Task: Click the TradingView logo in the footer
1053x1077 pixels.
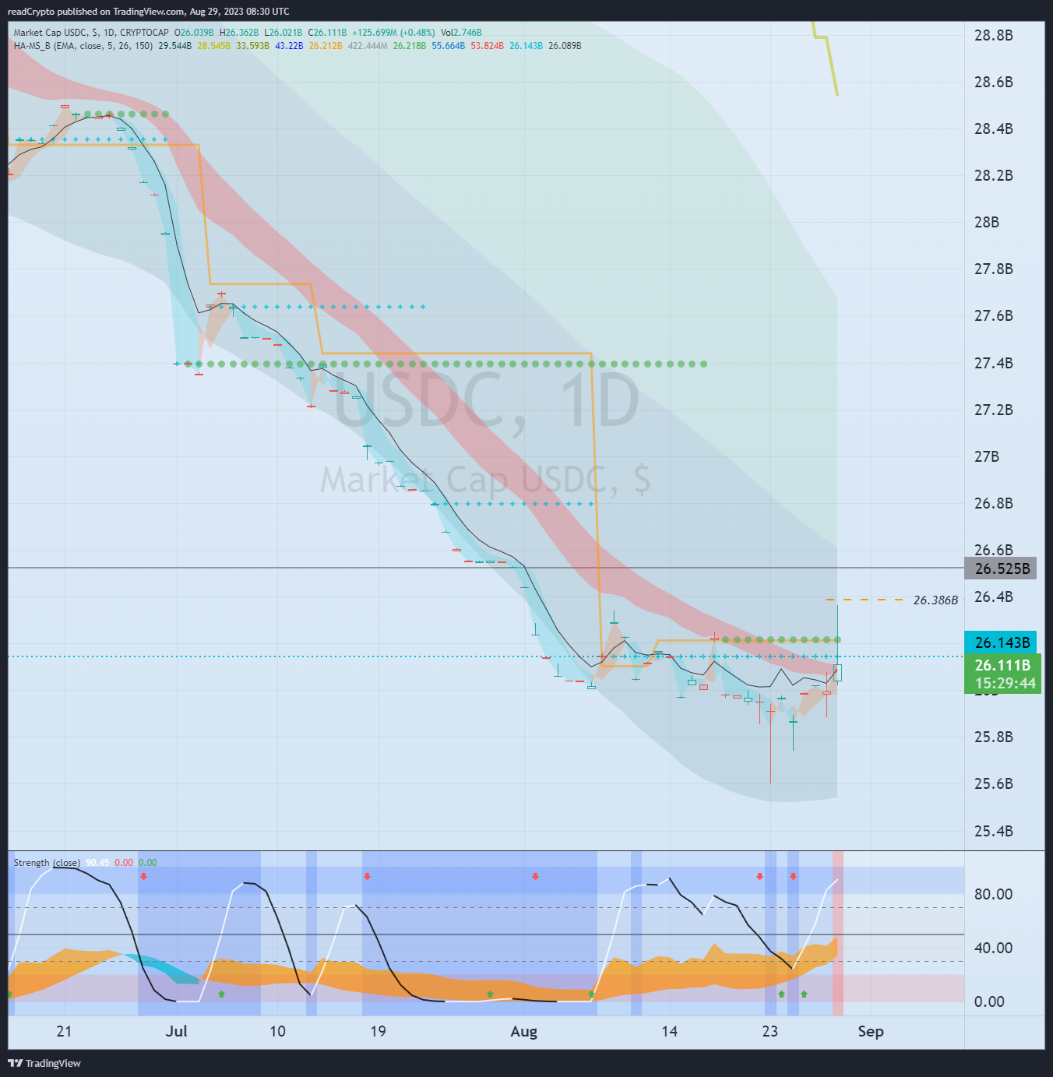Action: click(44, 1063)
